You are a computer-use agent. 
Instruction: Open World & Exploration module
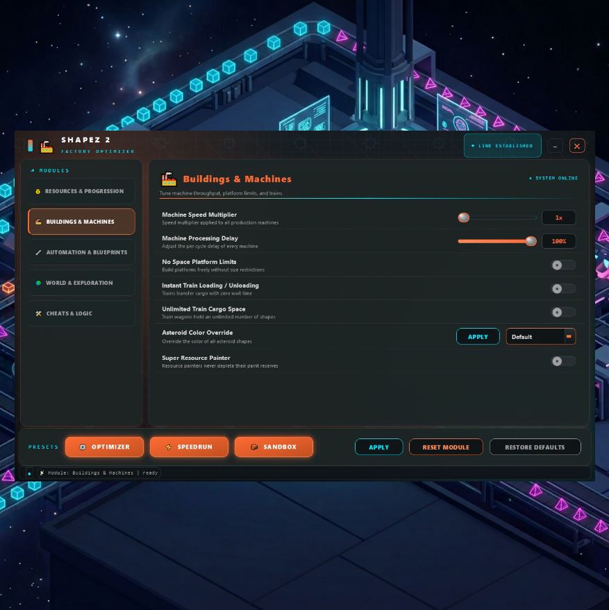click(x=81, y=283)
